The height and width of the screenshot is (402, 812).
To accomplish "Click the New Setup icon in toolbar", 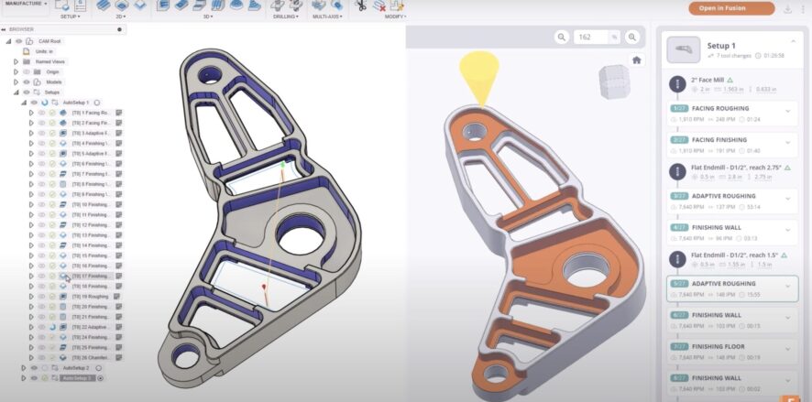I will 62,5.
